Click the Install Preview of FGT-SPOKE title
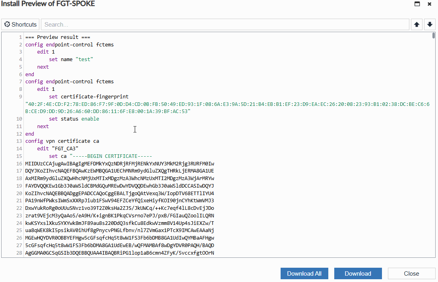The image size is (438, 282). [x=48, y=4]
